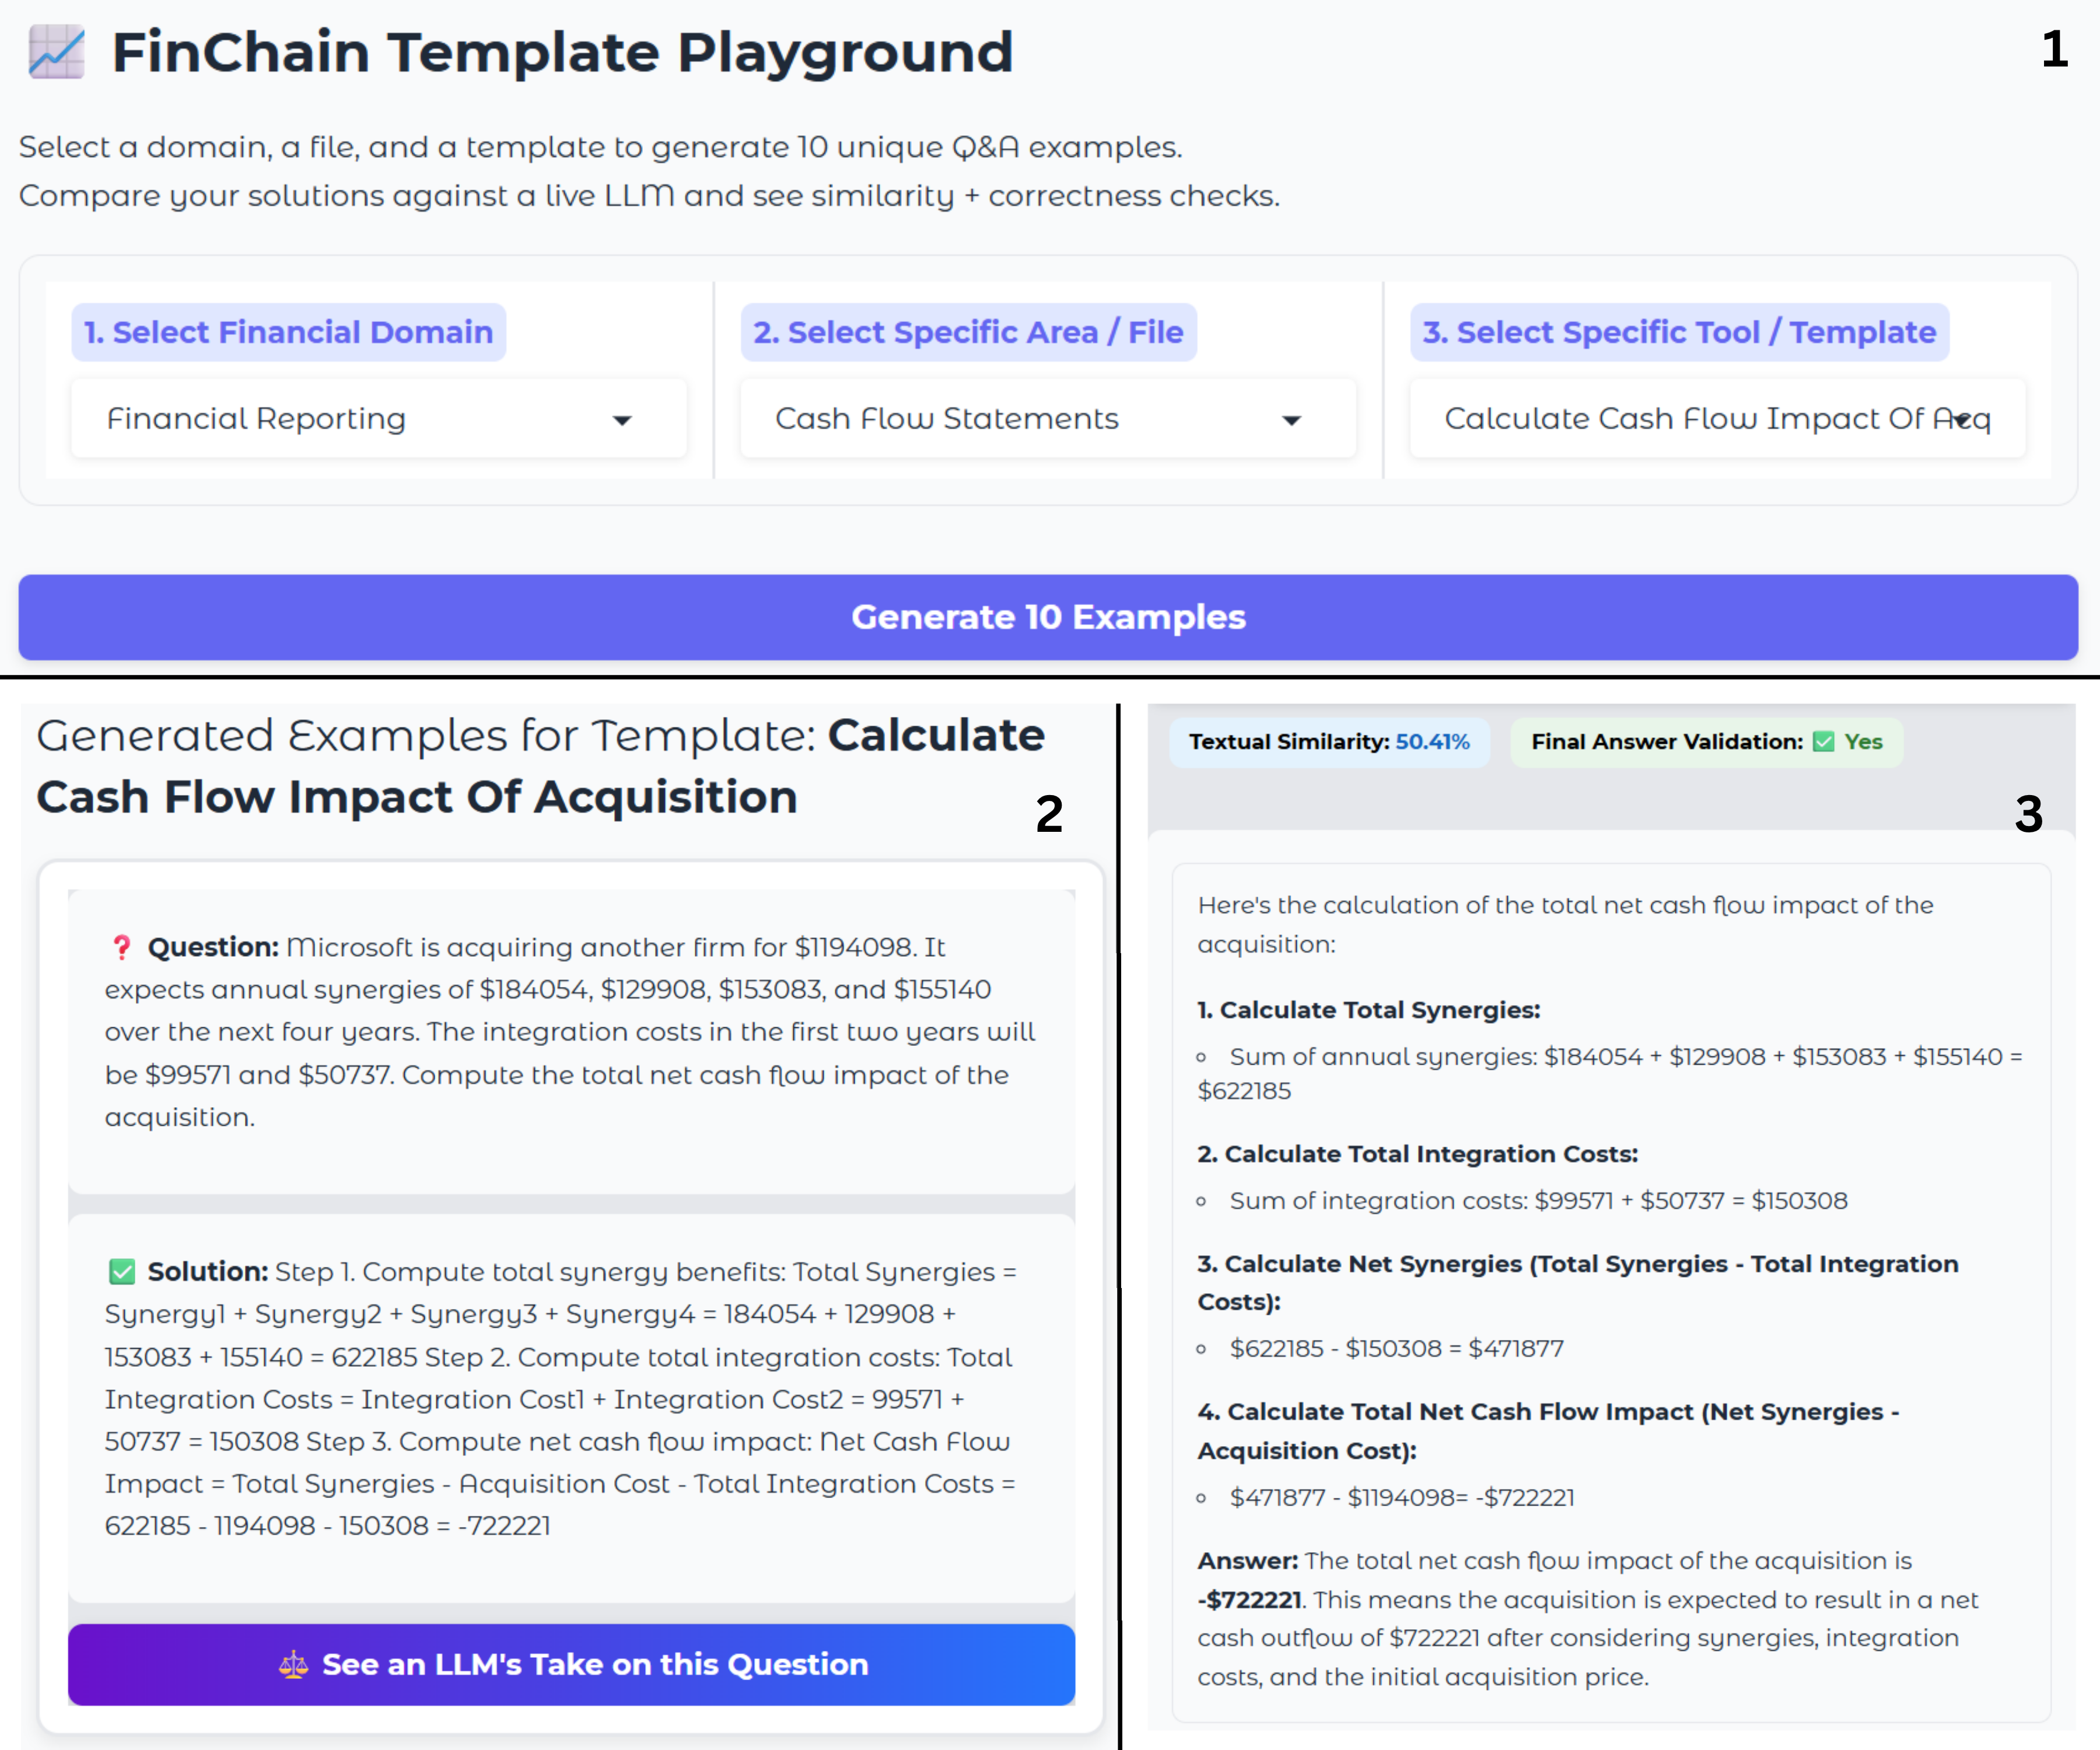The image size is (2100, 1750).
Task: Click the FinChain chart logo icon
Action: [56, 52]
